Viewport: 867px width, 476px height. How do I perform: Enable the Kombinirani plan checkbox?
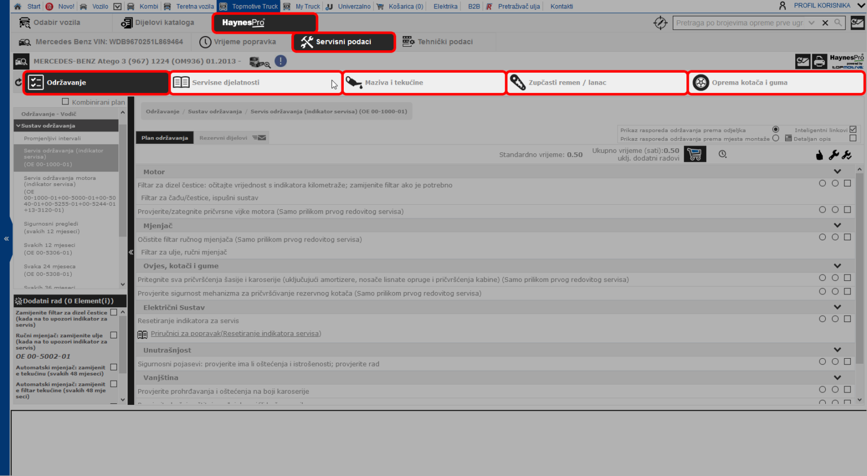click(x=65, y=102)
